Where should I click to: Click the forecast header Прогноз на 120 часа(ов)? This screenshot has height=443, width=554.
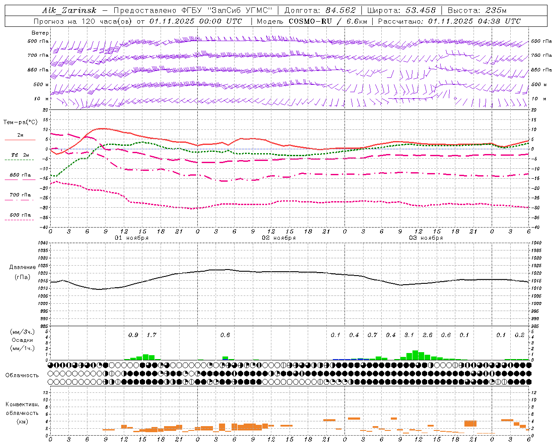84,21
